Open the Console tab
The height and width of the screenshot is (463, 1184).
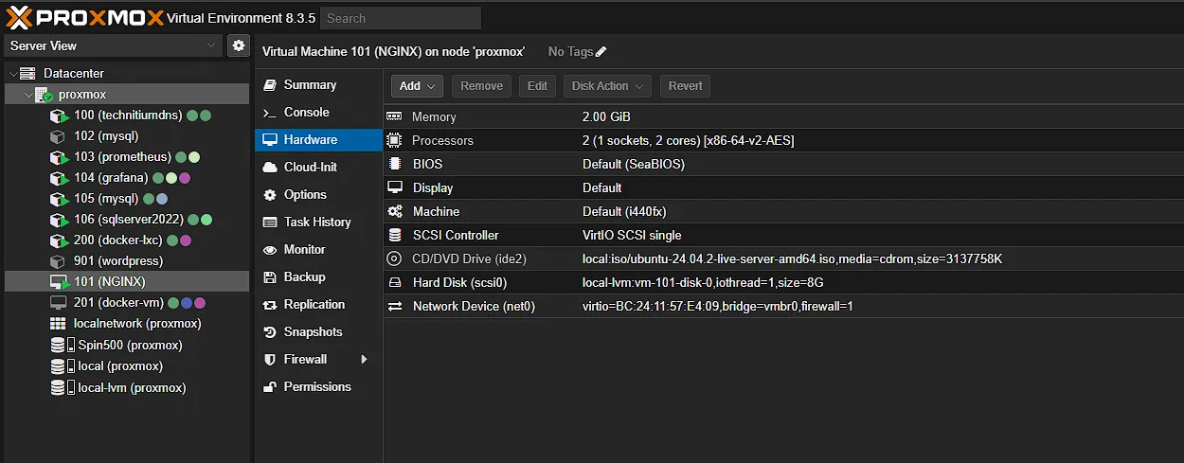click(318, 112)
